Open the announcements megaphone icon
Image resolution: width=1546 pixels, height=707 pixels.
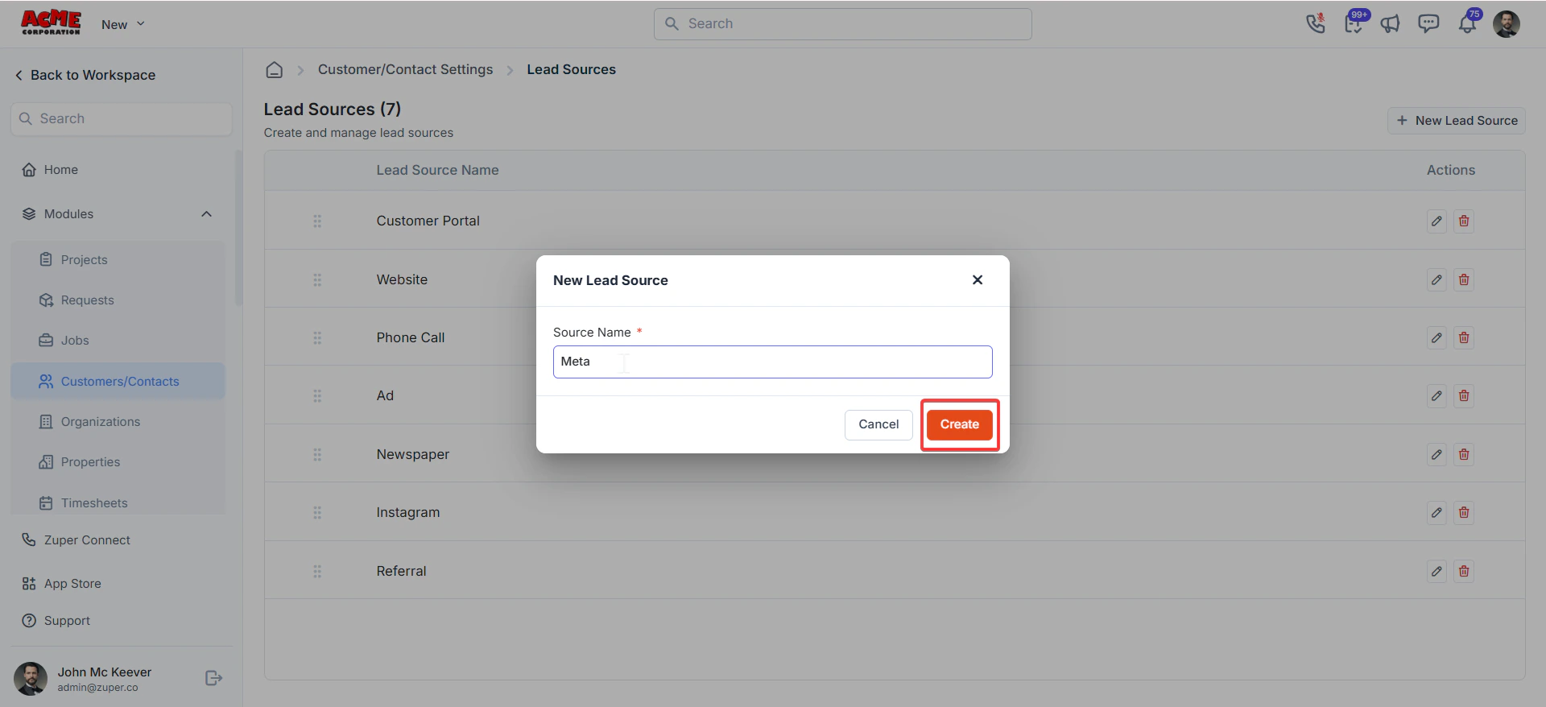tap(1391, 24)
